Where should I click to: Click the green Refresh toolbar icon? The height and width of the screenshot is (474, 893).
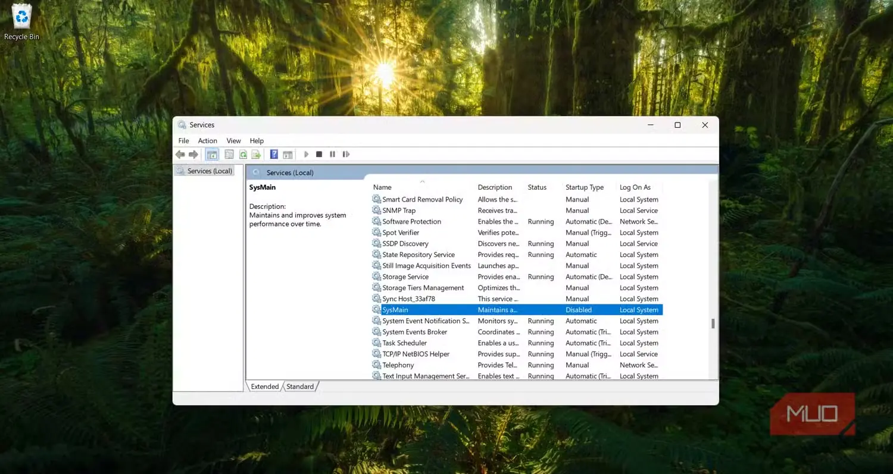[243, 155]
